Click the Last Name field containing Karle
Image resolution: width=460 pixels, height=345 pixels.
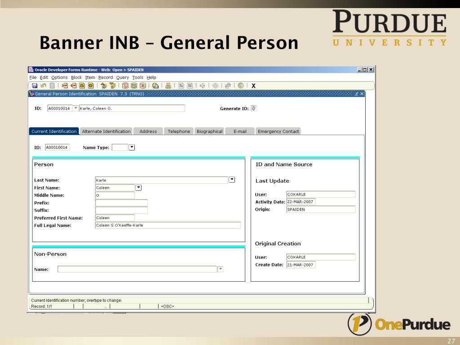(162, 180)
